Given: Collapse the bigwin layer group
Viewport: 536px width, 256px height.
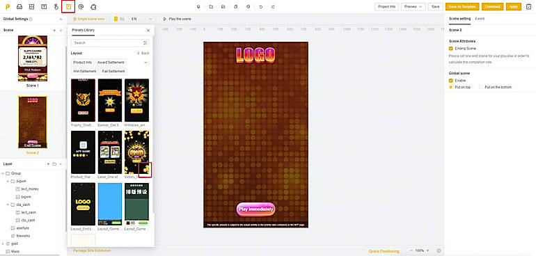Looking at the screenshot, I should pos(8,181).
